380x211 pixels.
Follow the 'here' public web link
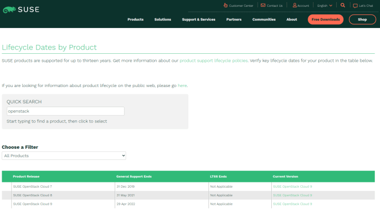tap(182, 85)
